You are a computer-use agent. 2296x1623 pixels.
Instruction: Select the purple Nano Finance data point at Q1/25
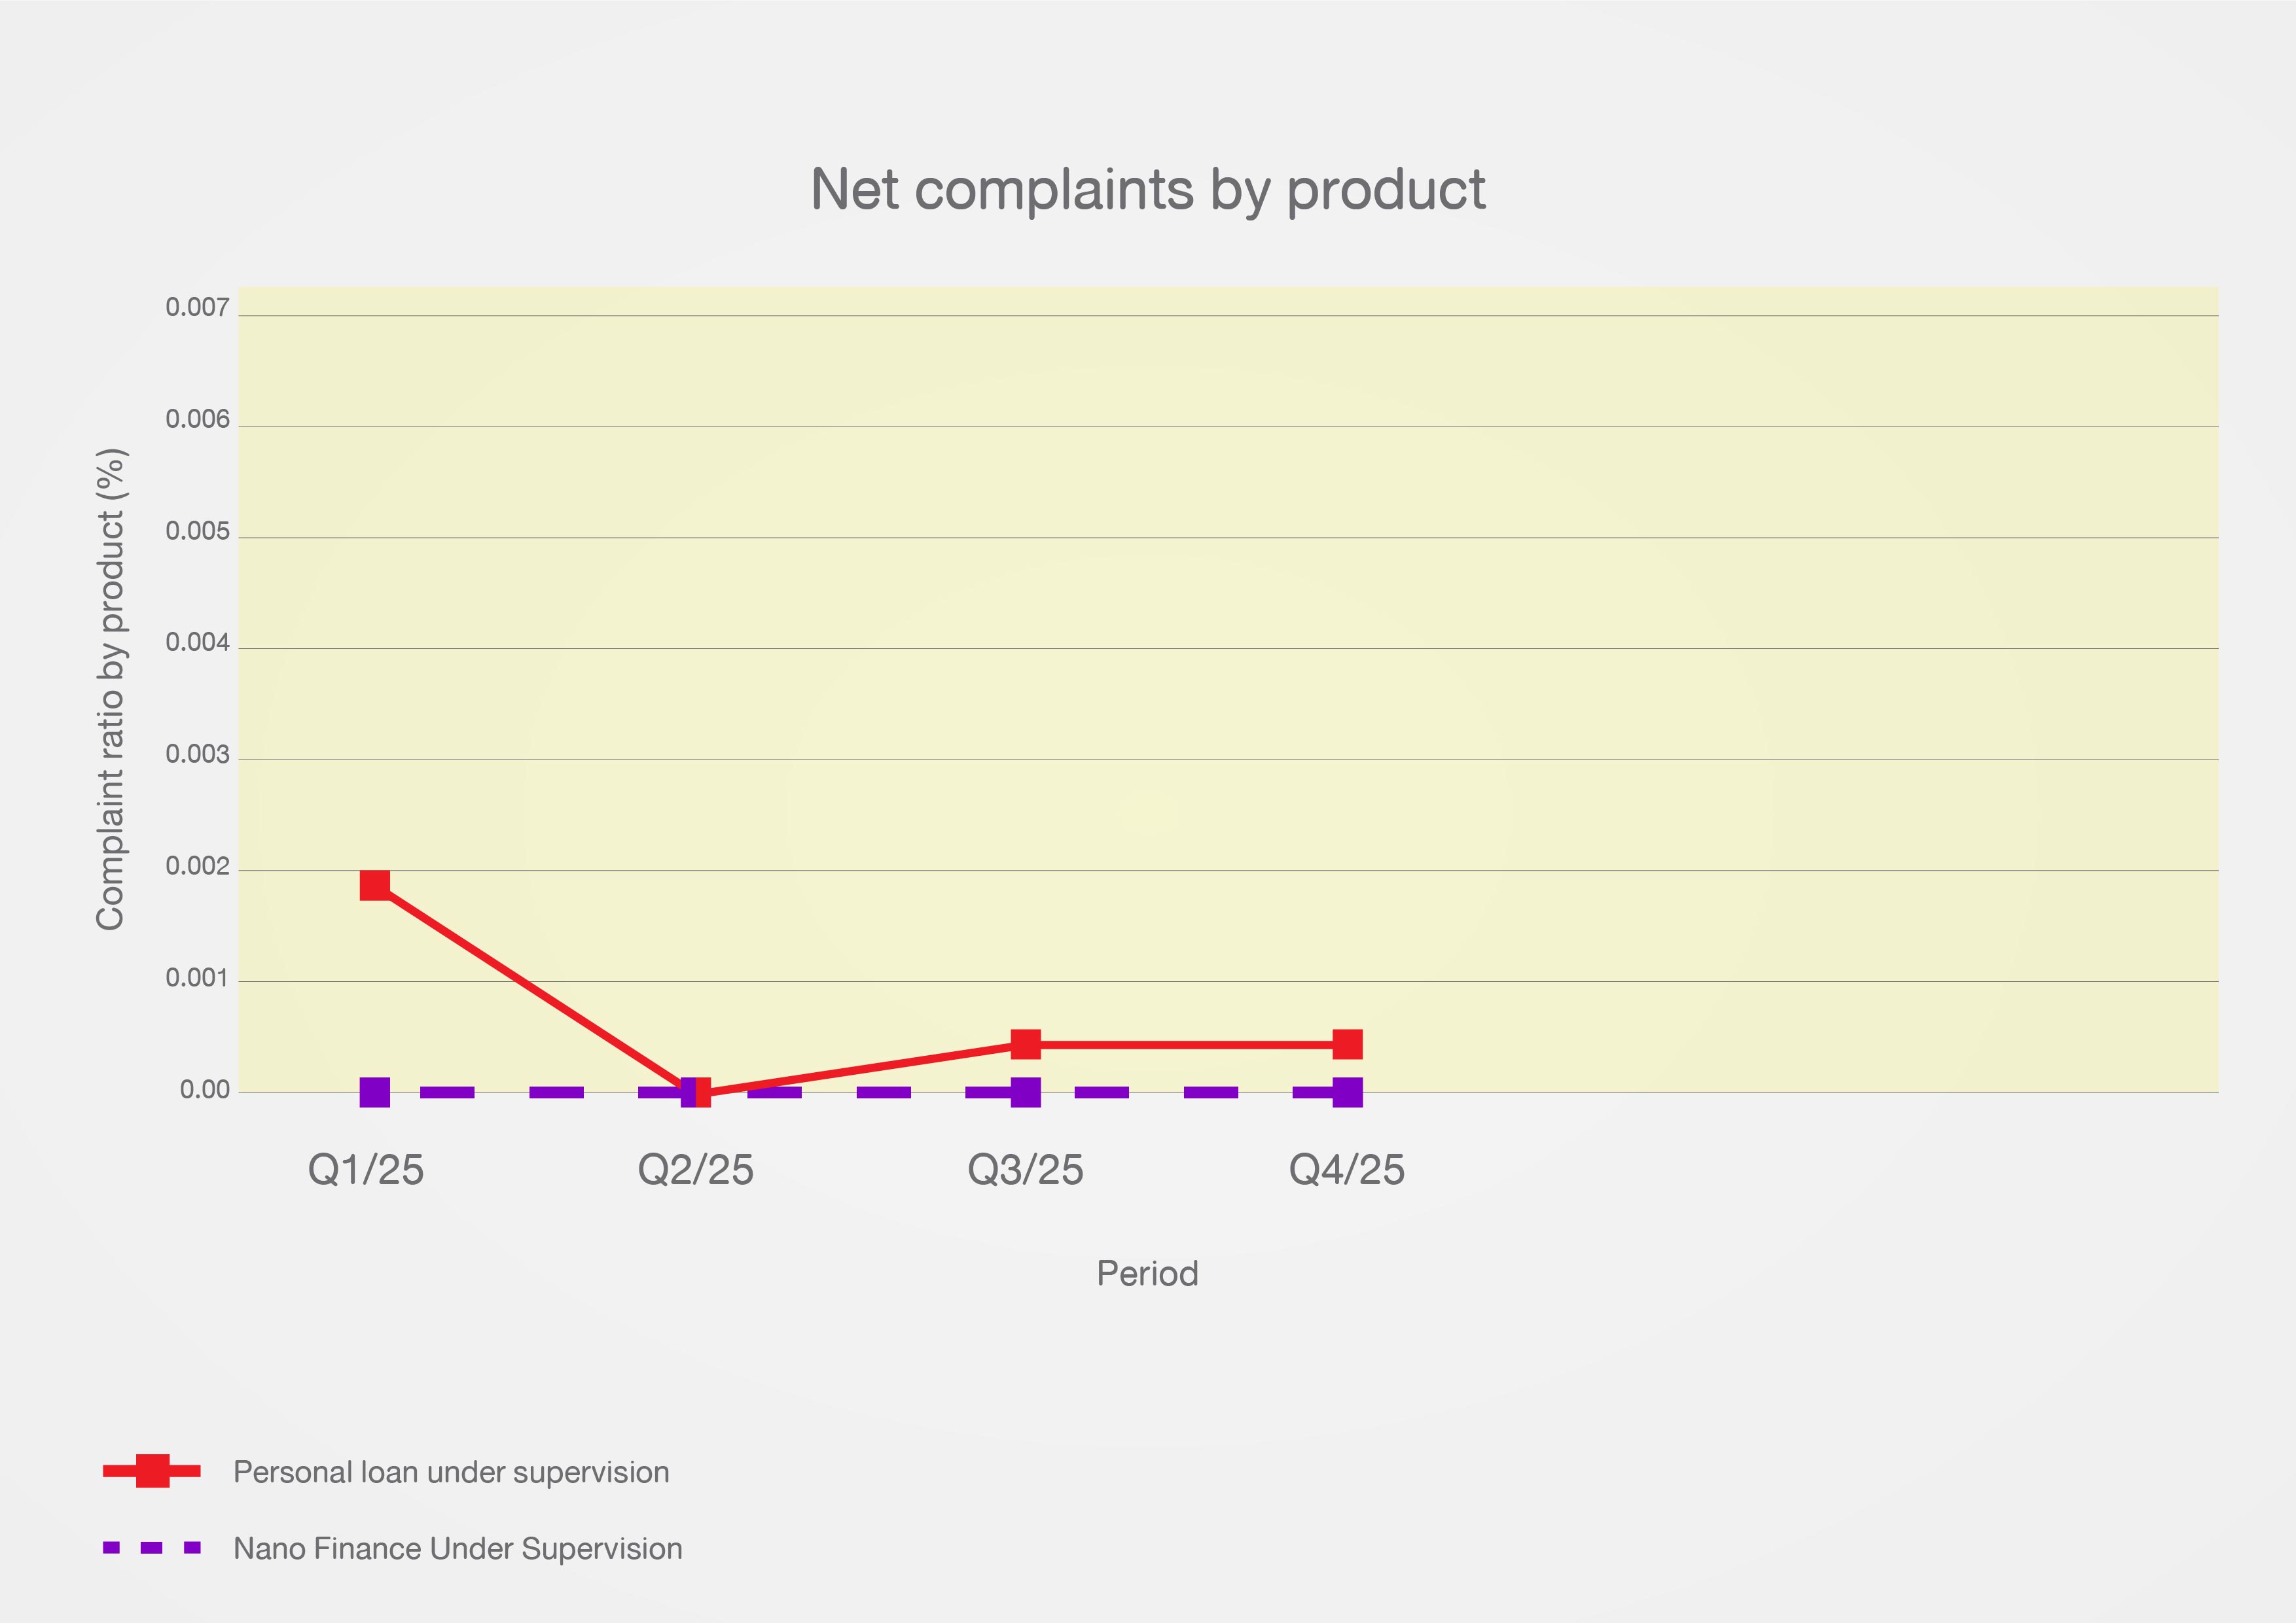(375, 1092)
